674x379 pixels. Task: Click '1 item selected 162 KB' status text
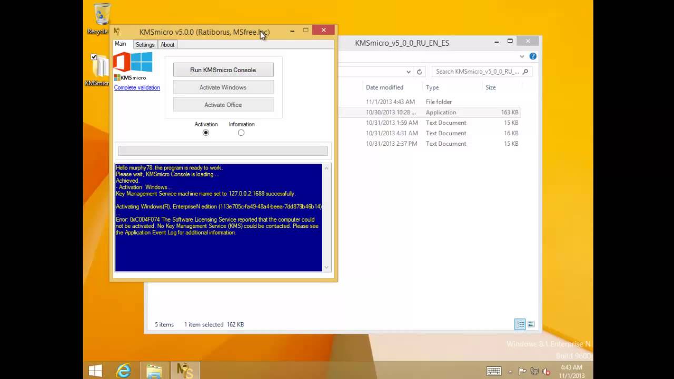(x=214, y=325)
